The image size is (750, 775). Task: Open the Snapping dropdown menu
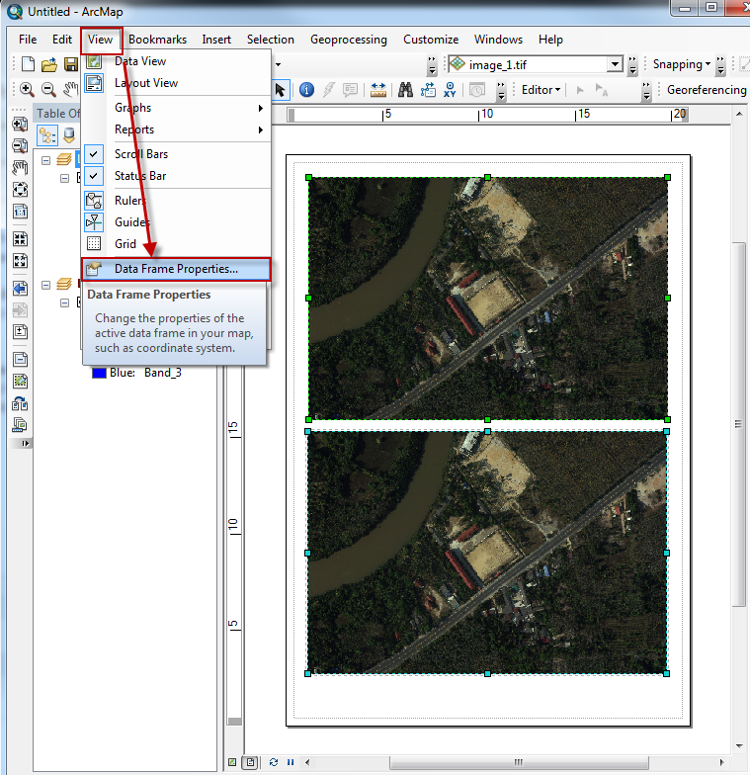click(682, 64)
